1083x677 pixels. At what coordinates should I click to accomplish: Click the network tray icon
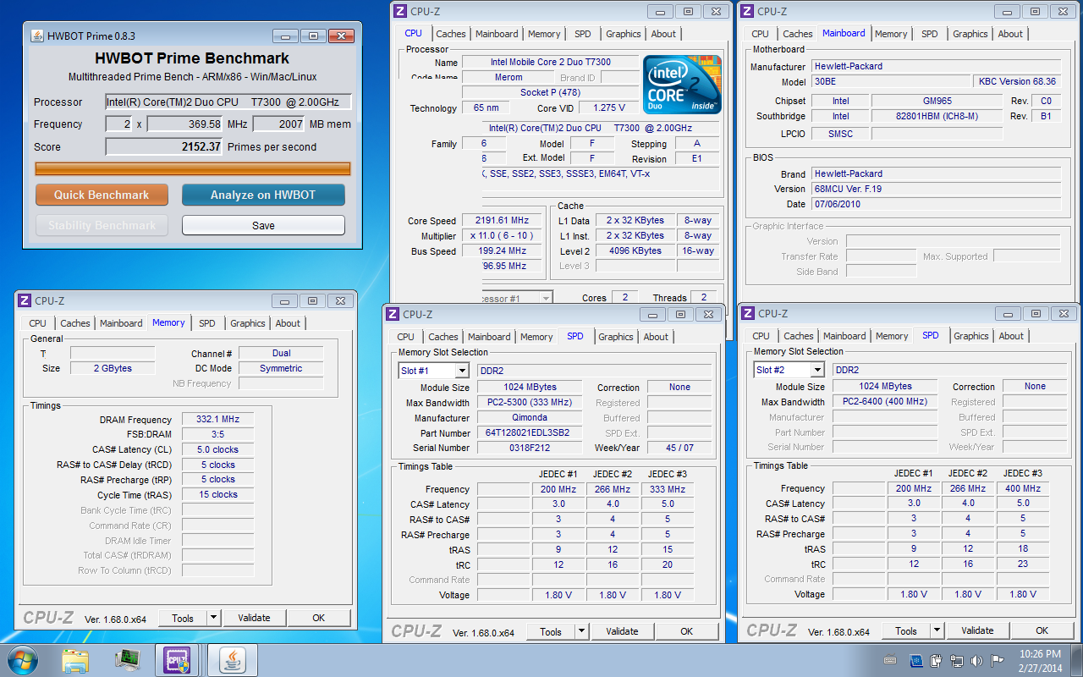click(957, 660)
